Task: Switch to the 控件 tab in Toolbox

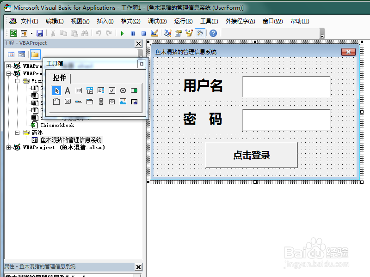Action: [60, 78]
